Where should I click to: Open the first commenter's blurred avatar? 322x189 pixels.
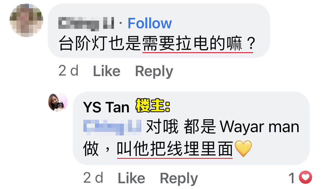pyautogui.click(x=26, y=20)
